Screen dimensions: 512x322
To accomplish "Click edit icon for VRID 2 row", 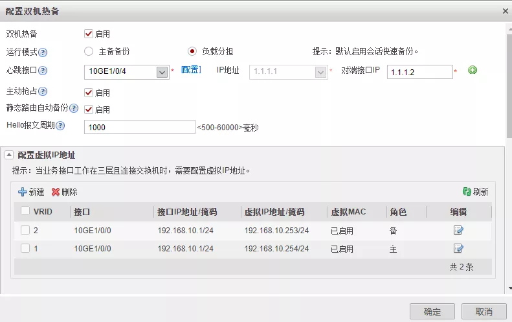I will pos(458,230).
